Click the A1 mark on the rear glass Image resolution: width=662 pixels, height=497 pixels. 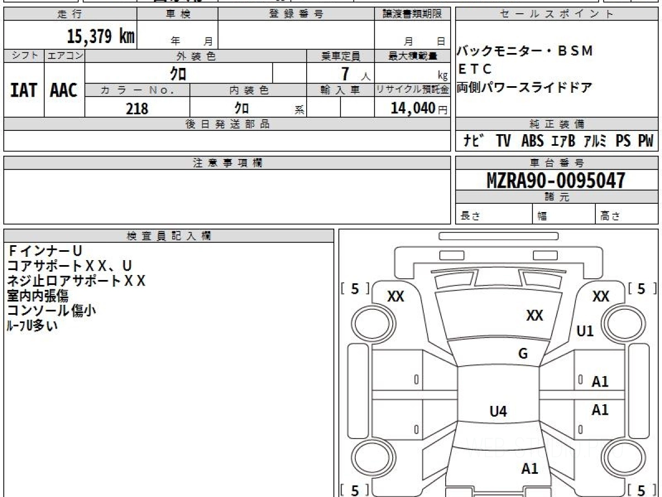pos(530,469)
